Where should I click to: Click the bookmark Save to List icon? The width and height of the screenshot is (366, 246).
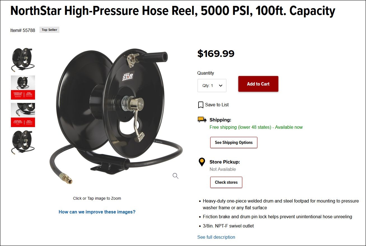(201, 105)
